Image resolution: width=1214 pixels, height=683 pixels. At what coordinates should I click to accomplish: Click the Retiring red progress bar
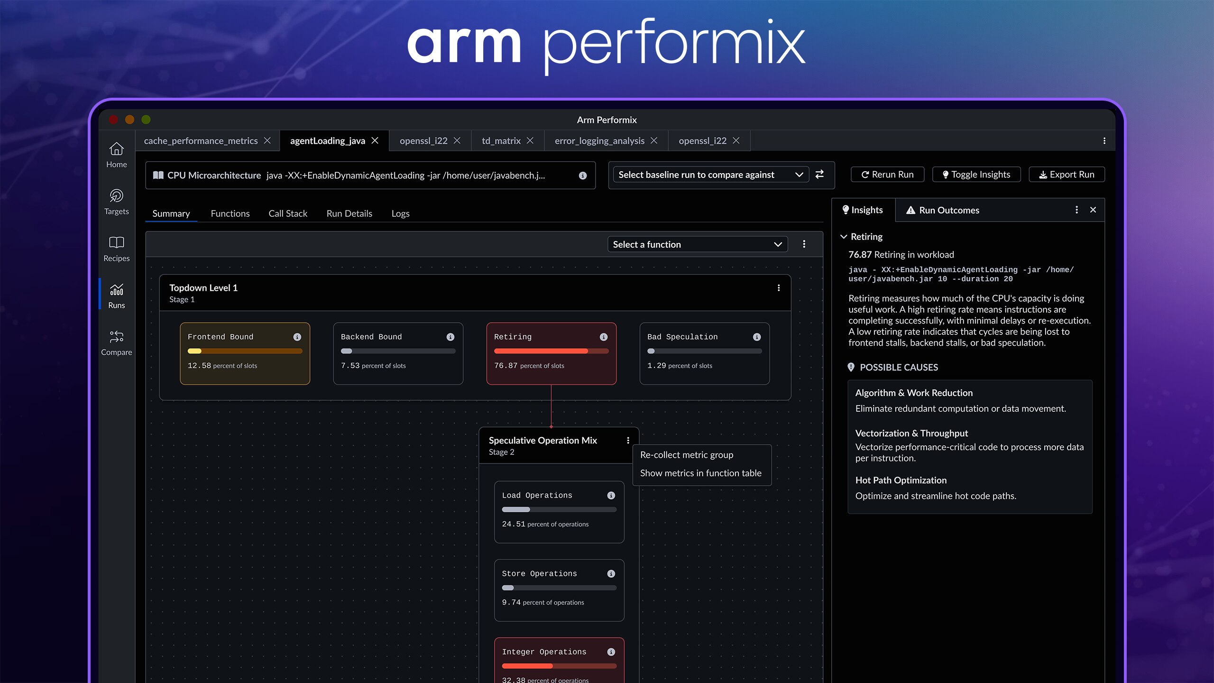[551, 351]
